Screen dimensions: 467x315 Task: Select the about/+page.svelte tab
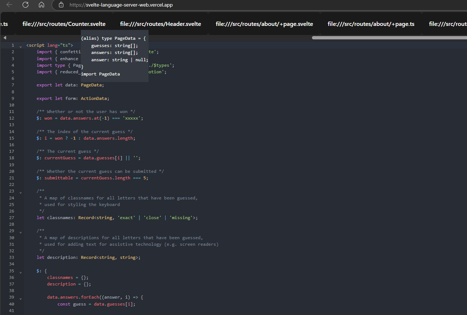tap(264, 23)
